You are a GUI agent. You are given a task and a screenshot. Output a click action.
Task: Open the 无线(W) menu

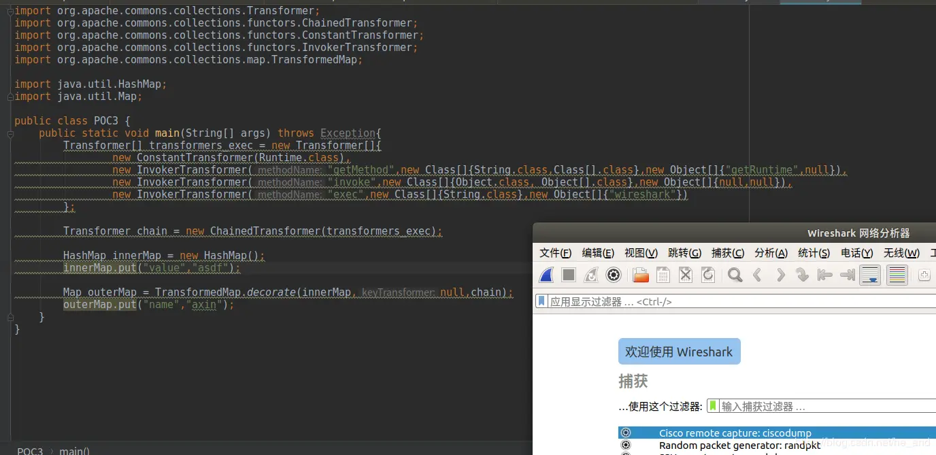point(901,252)
